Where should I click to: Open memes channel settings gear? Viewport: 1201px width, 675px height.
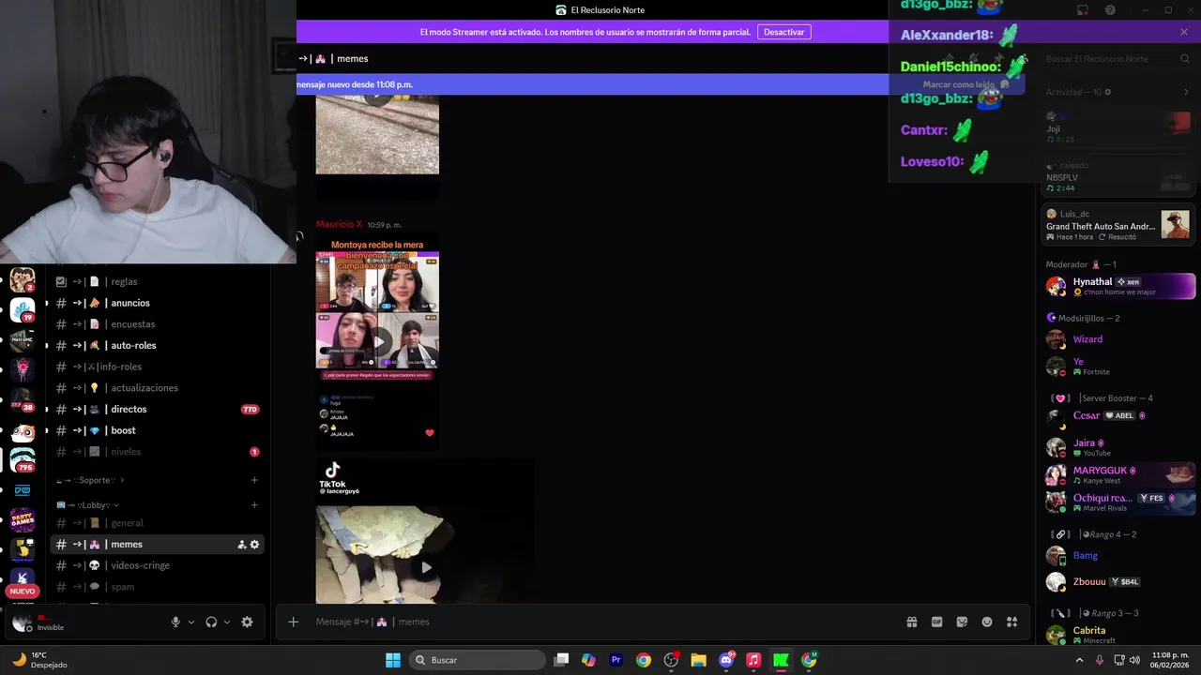(x=254, y=545)
